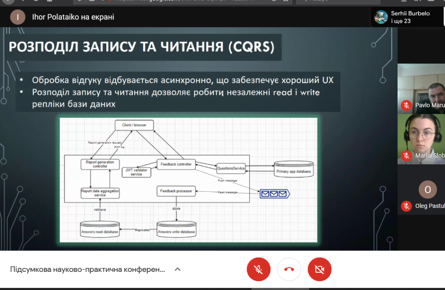This screenshot has height=290, width=445.
Task: Open the 'Підсумкова науково-практична конферен...' meeting title
Action: 88,269
